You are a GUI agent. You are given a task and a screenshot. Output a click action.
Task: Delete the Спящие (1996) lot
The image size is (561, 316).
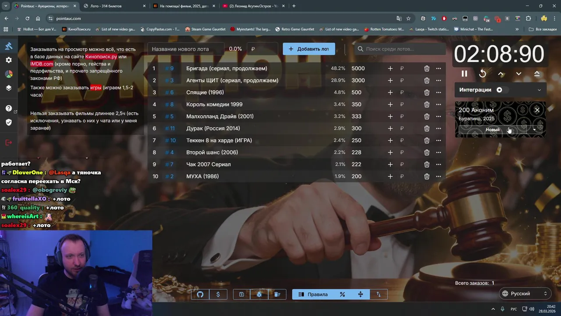coord(426,92)
